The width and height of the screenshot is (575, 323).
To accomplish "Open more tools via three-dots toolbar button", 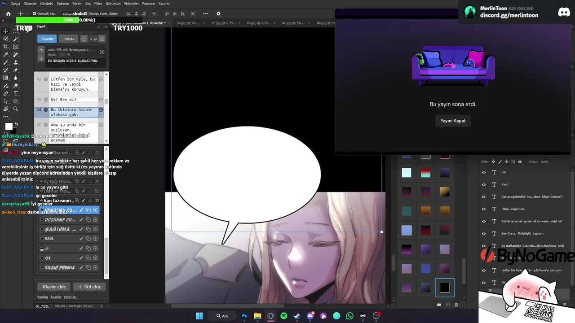I will [x=6, y=117].
